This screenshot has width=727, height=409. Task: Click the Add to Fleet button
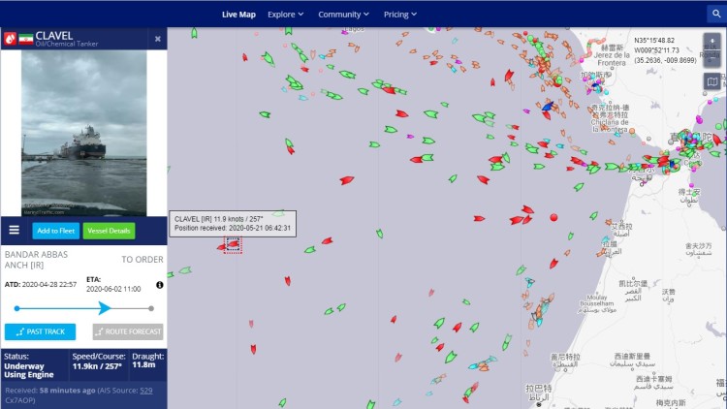pyautogui.click(x=55, y=231)
